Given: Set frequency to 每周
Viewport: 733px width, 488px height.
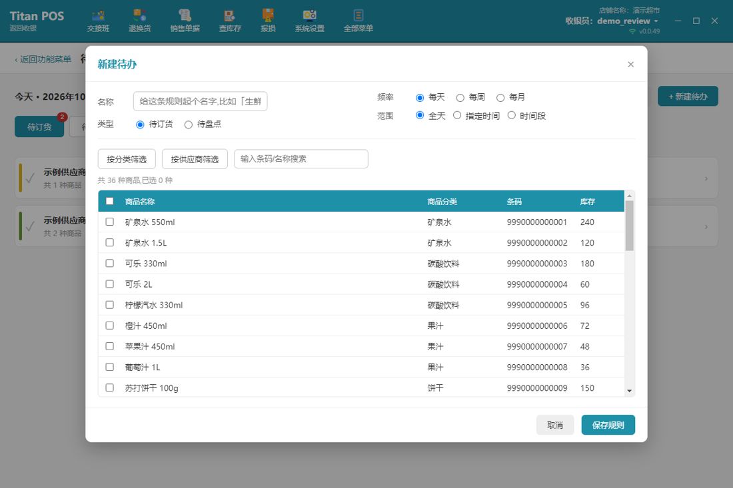Looking at the screenshot, I should point(460,98).
